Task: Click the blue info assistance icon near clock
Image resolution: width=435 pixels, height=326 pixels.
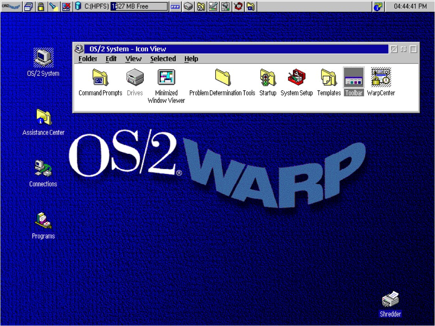Action: [378, 6]
